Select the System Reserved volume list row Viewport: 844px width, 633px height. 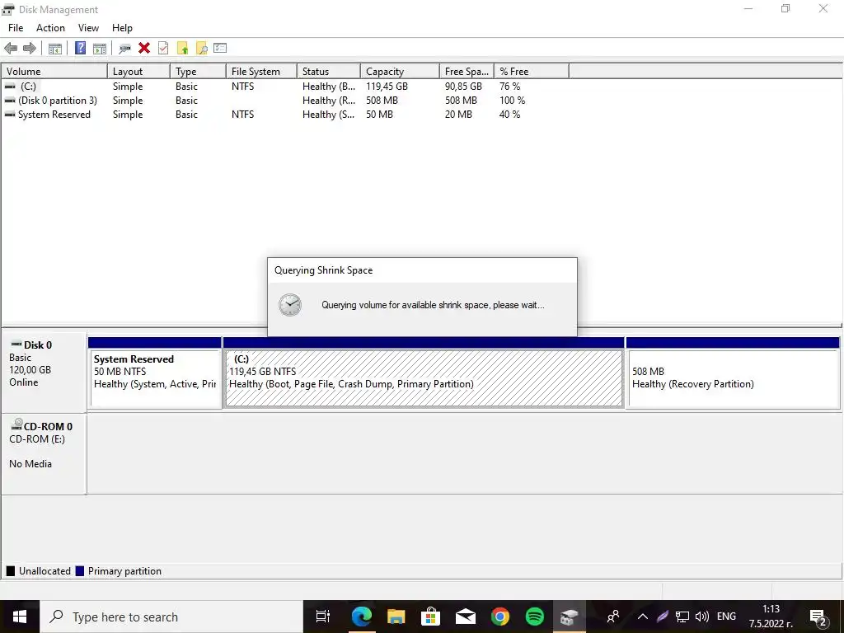(285, 114)
